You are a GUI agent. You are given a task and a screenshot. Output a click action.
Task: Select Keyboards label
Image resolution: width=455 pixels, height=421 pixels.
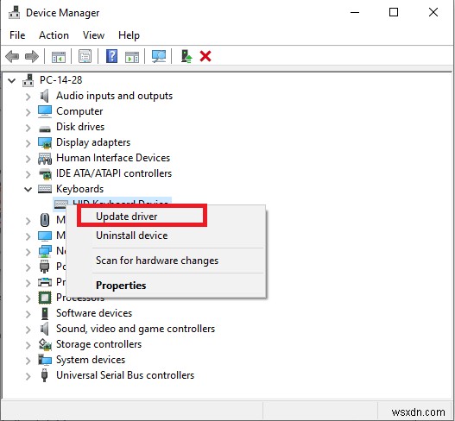[79, 189]
